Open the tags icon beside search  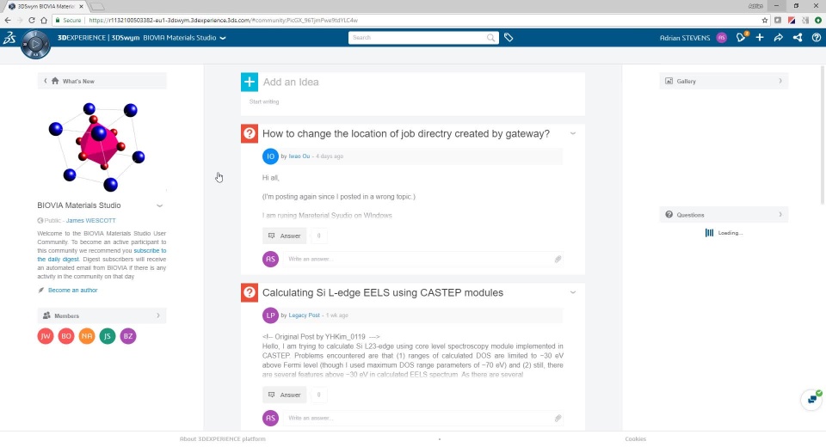[509, 38]
